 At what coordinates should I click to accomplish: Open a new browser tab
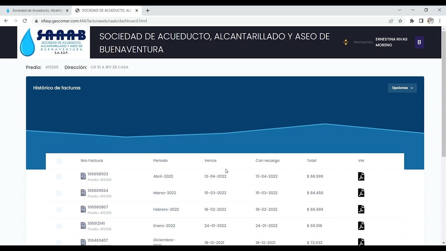(148, 10)
